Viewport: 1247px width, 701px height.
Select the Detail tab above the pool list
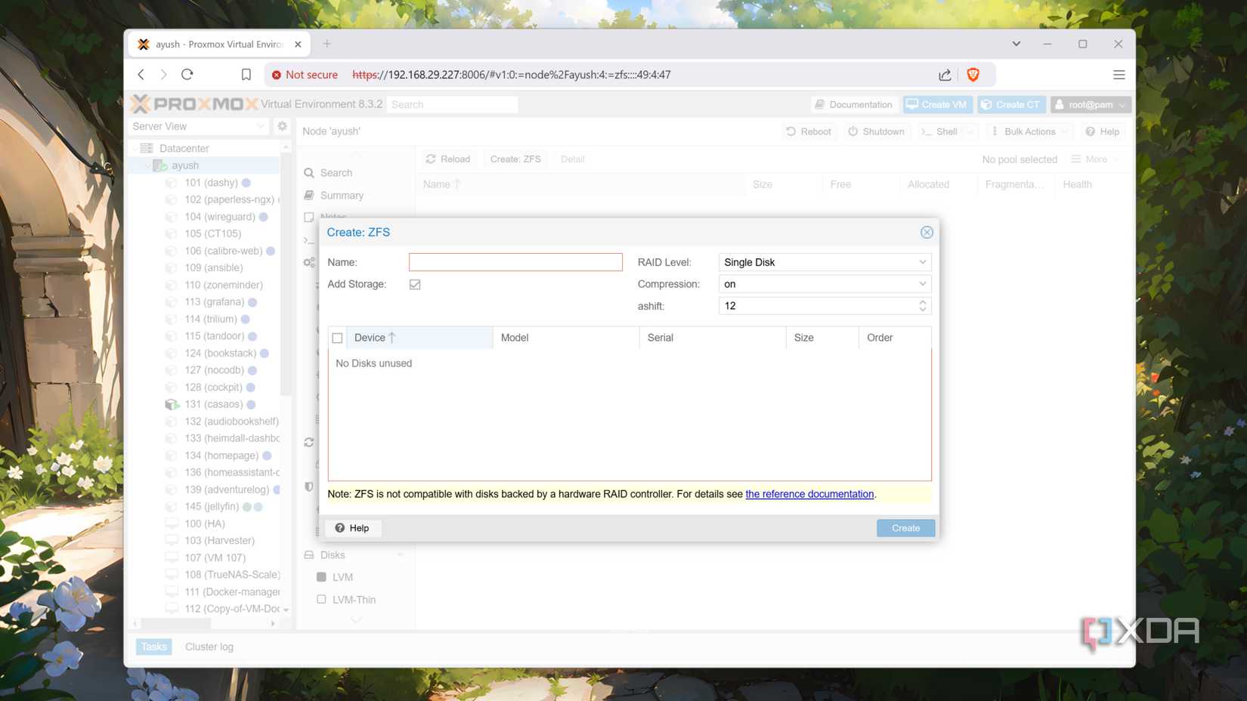(x=572, y=159)
